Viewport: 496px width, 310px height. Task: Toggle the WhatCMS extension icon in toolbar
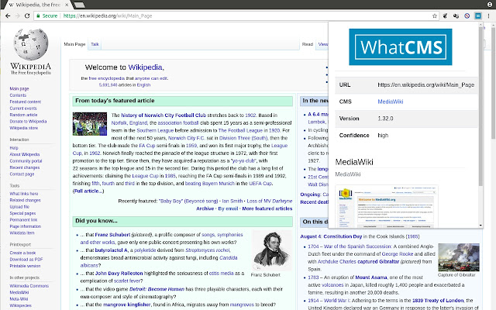click(477, 15)
